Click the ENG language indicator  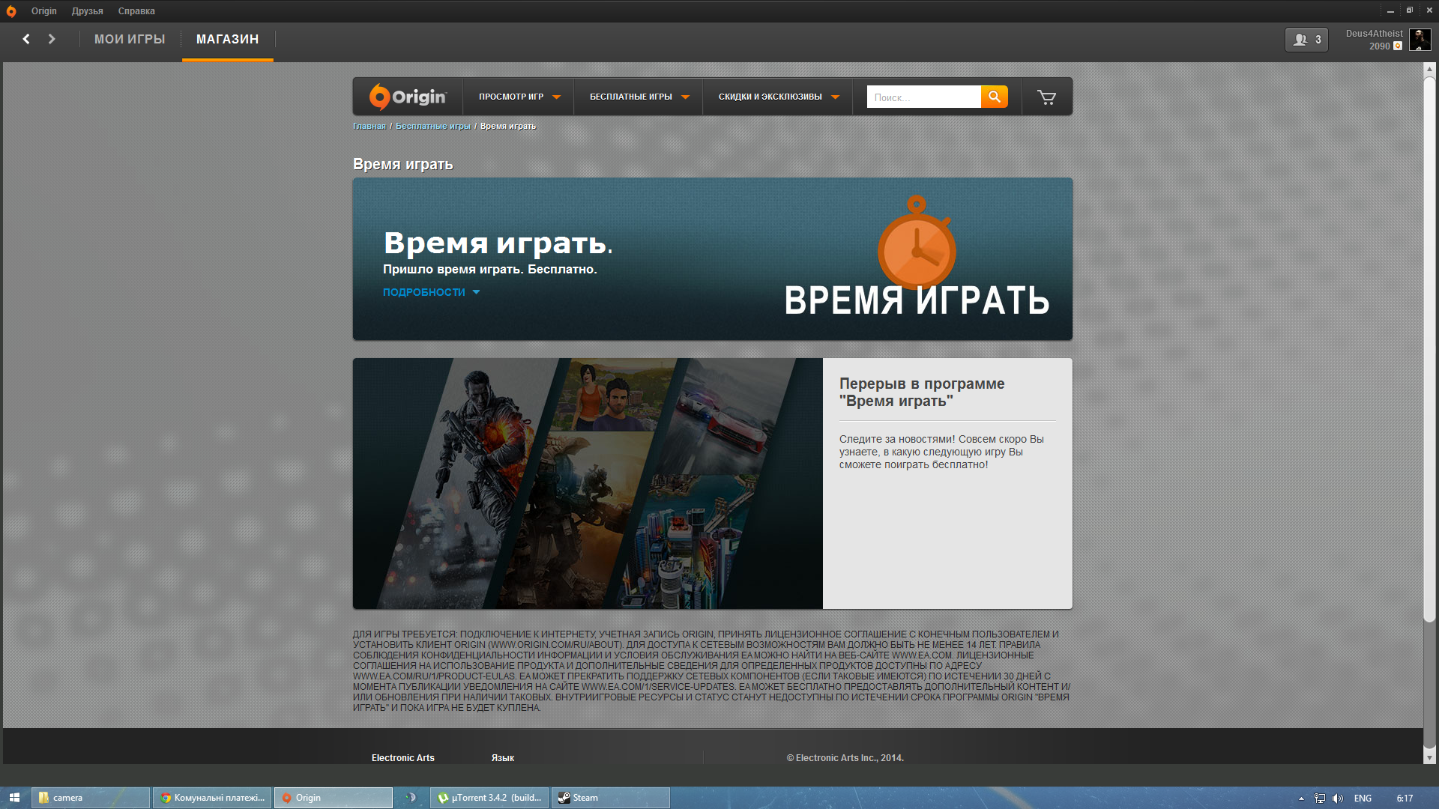click(x=1363, y=799)
